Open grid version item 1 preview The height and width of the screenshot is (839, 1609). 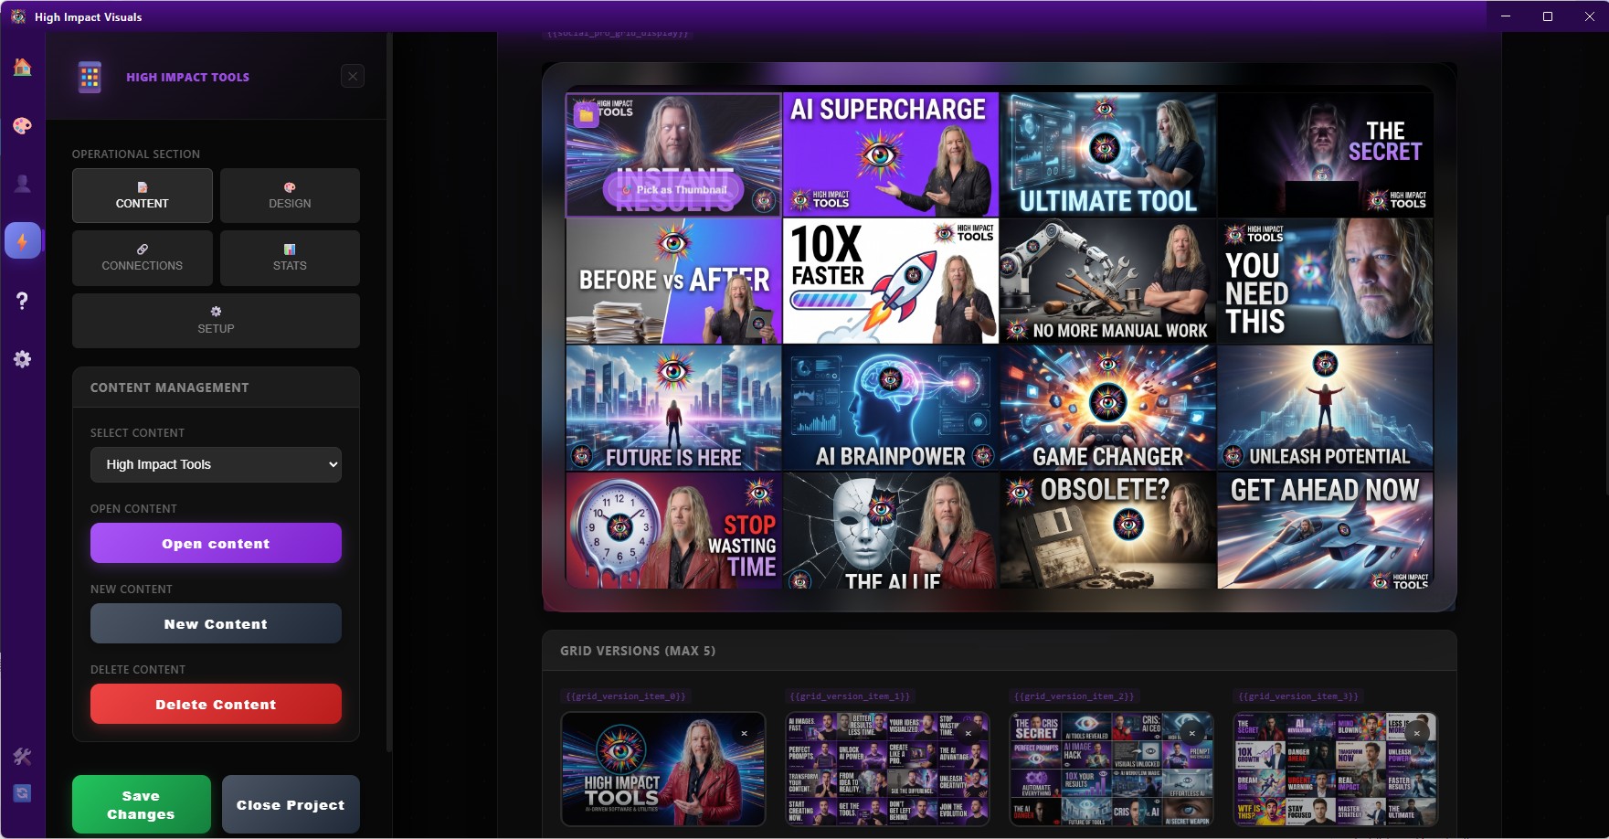coord(887,770)
